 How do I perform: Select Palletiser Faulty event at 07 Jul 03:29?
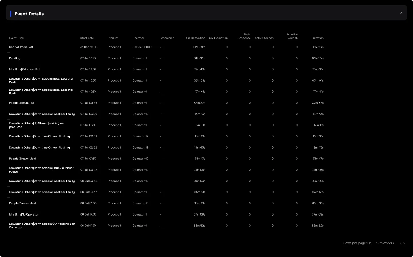tap(166, 114)
